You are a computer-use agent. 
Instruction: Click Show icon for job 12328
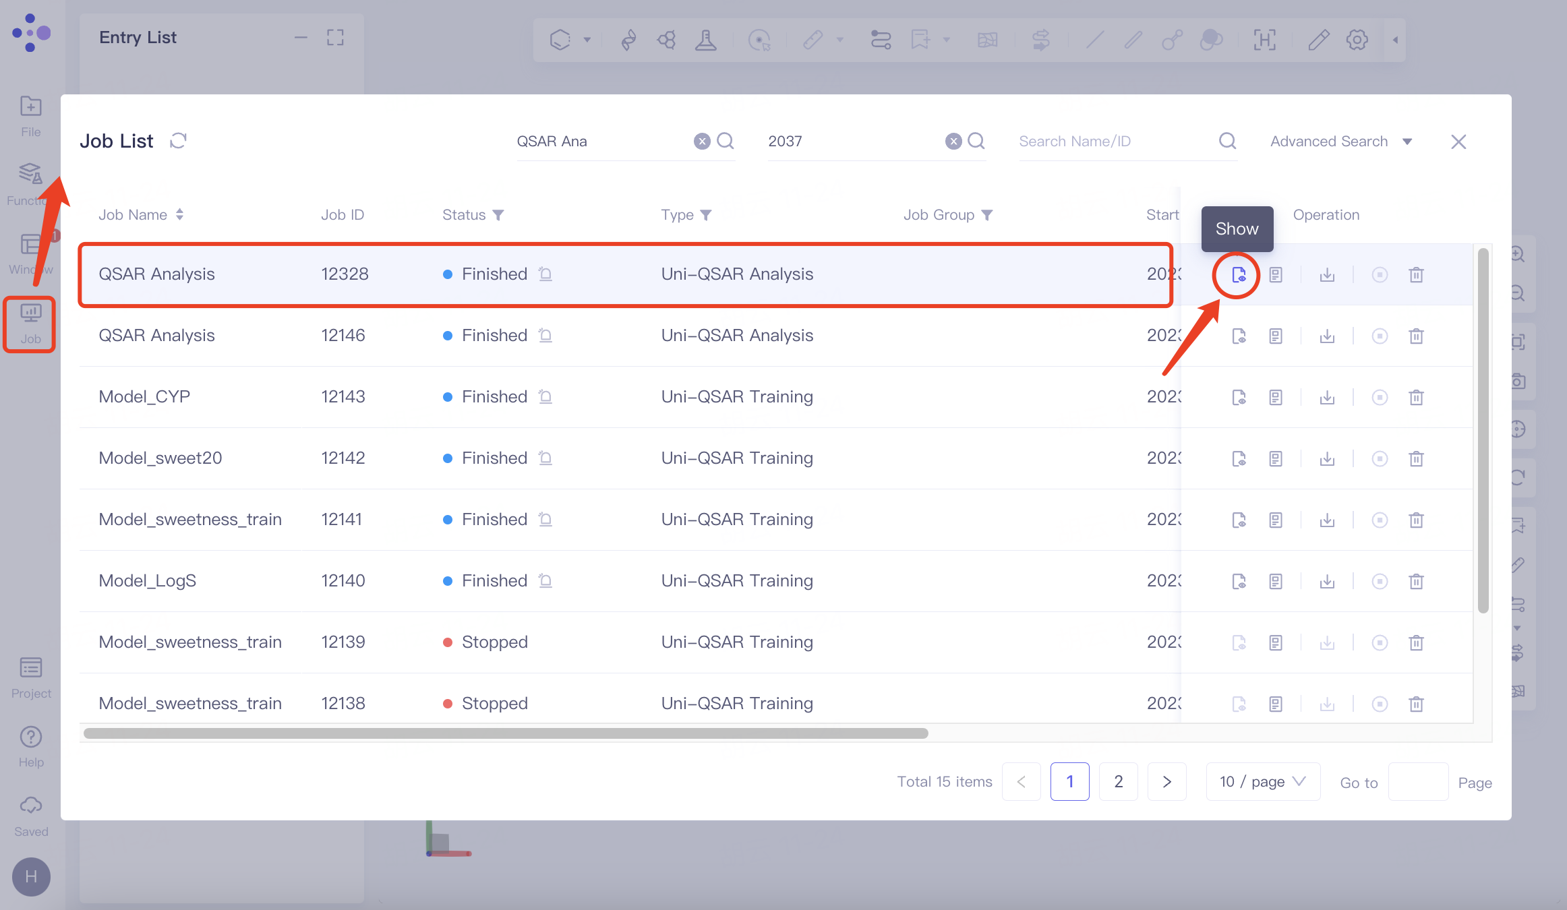[1238, 274]
